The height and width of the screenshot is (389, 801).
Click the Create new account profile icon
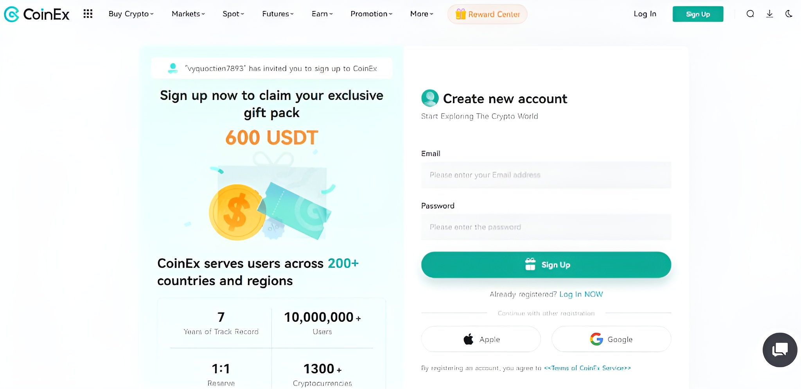point(430,98)
